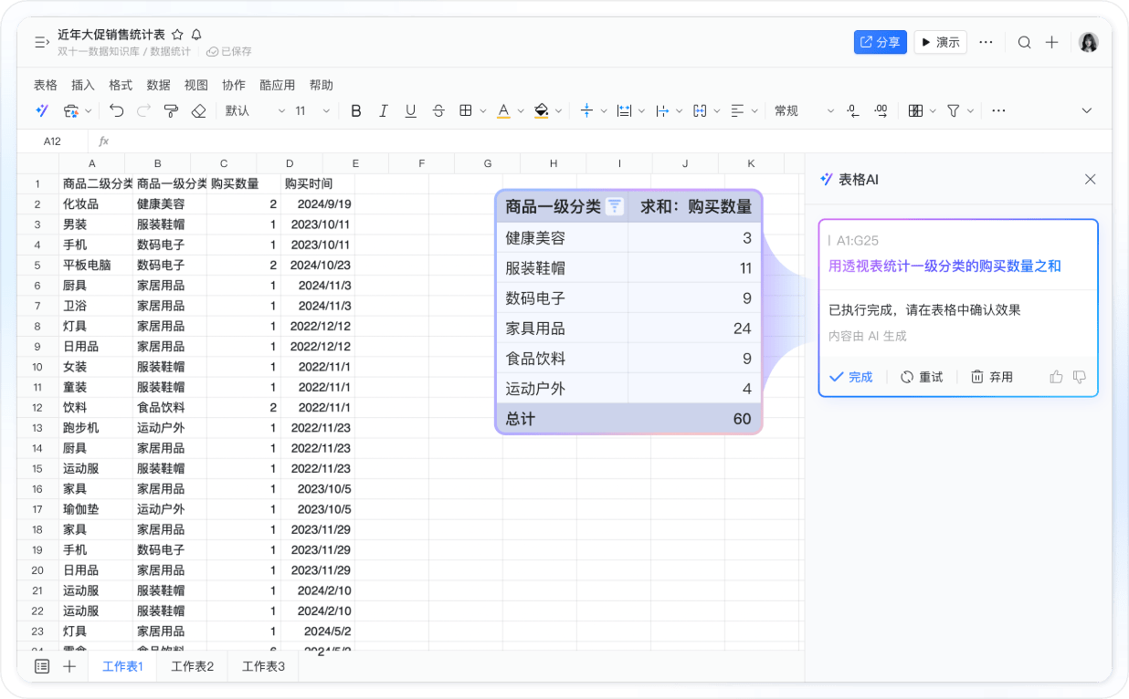This screenshot has width=1129, height=699.
Task: Toggle bold formatting
Action: point(356,110)
